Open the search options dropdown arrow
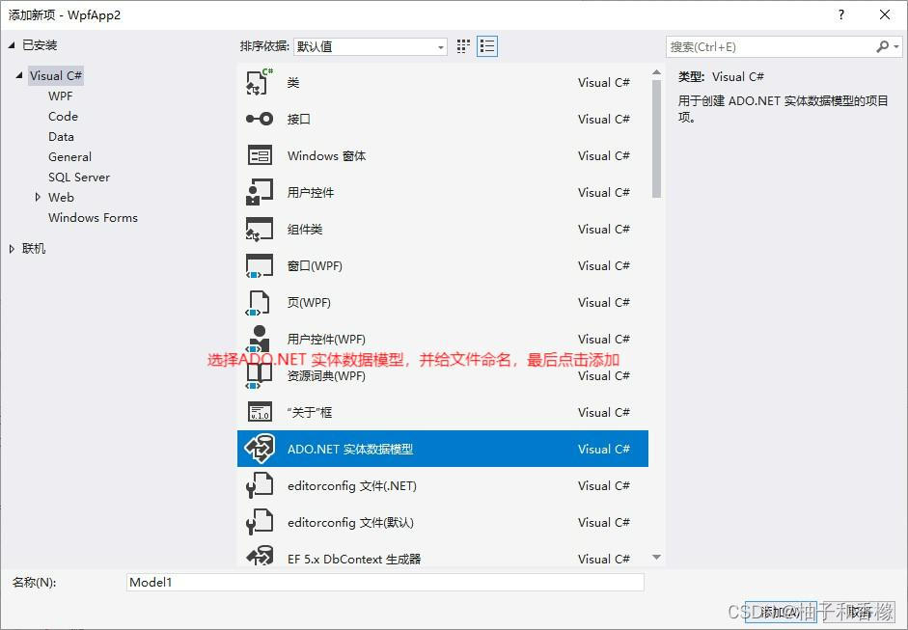 click(896, 47)
